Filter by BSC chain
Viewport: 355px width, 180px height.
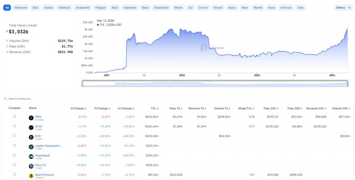[x=36, y=8]
